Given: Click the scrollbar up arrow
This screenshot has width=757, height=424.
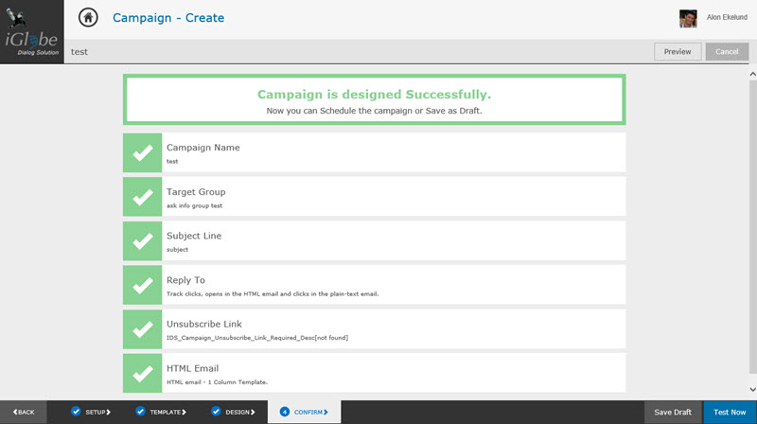Looking at the screenshot, I should click(752, 75).
